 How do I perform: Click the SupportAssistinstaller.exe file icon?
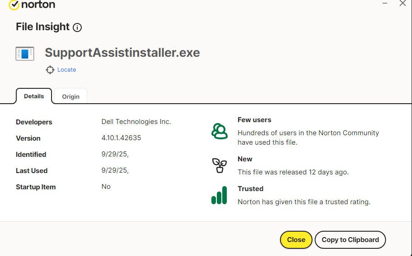click(25, 54)
